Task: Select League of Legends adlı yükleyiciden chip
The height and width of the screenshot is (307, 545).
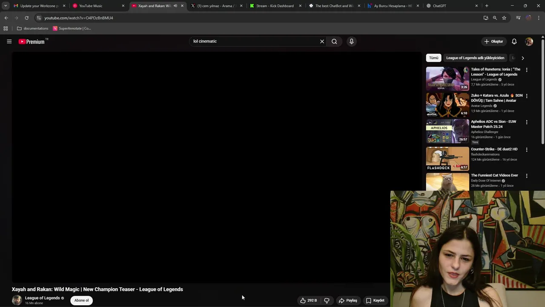Action: [x=475, y=58]
